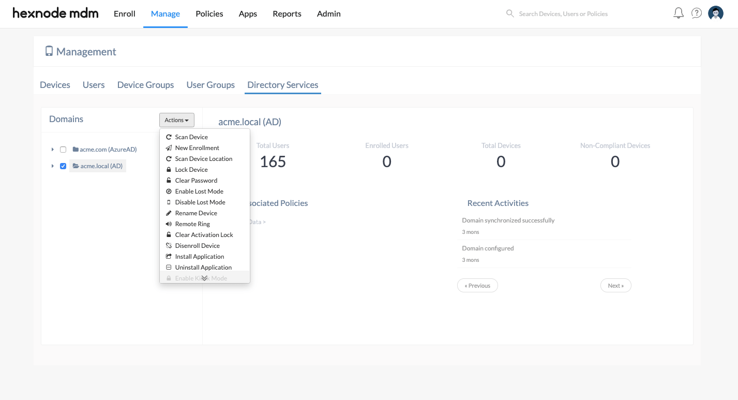
Task: Click the New Enrollment paper plane icon
Action: coord(169,148)
